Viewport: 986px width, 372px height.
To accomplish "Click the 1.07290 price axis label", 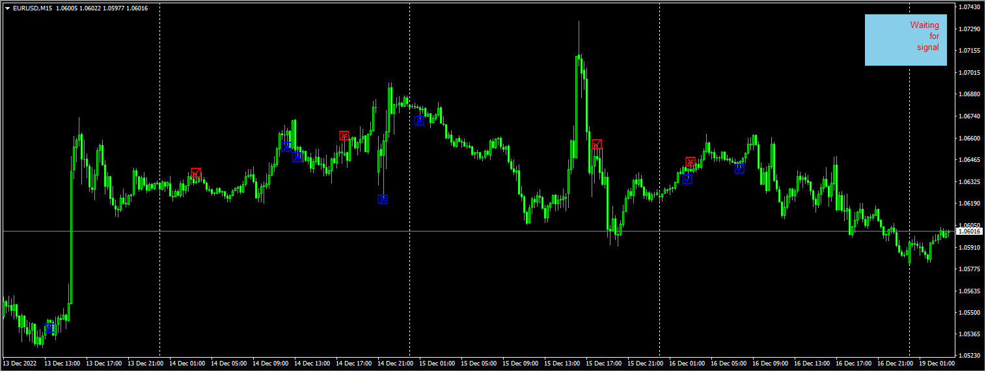I will (970, 29).
